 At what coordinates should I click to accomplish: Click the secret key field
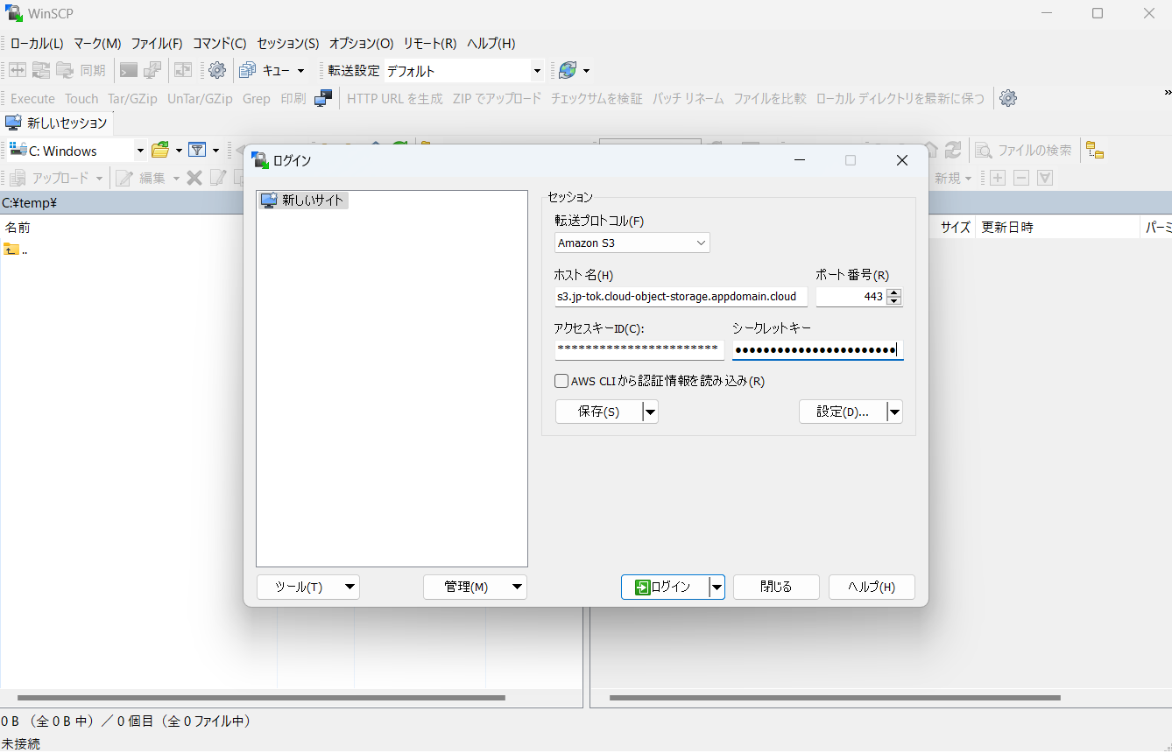coord(817,349)
